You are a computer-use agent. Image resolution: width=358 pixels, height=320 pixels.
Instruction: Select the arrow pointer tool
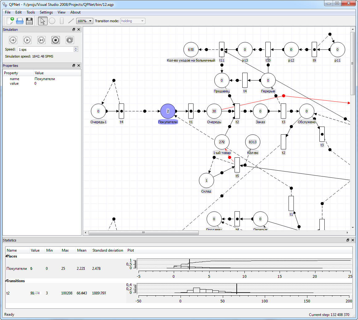[43, 21]
